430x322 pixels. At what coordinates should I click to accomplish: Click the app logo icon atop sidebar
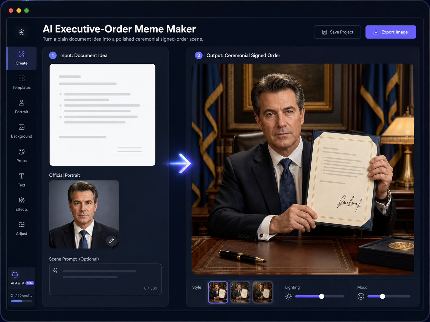pos(22,32)
